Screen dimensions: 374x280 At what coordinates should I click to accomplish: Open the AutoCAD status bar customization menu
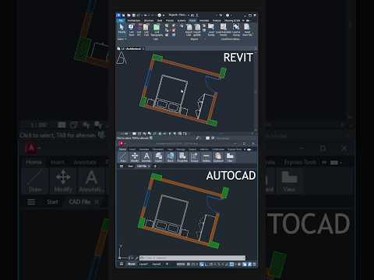pyautogui.click(x=254, y=264)
